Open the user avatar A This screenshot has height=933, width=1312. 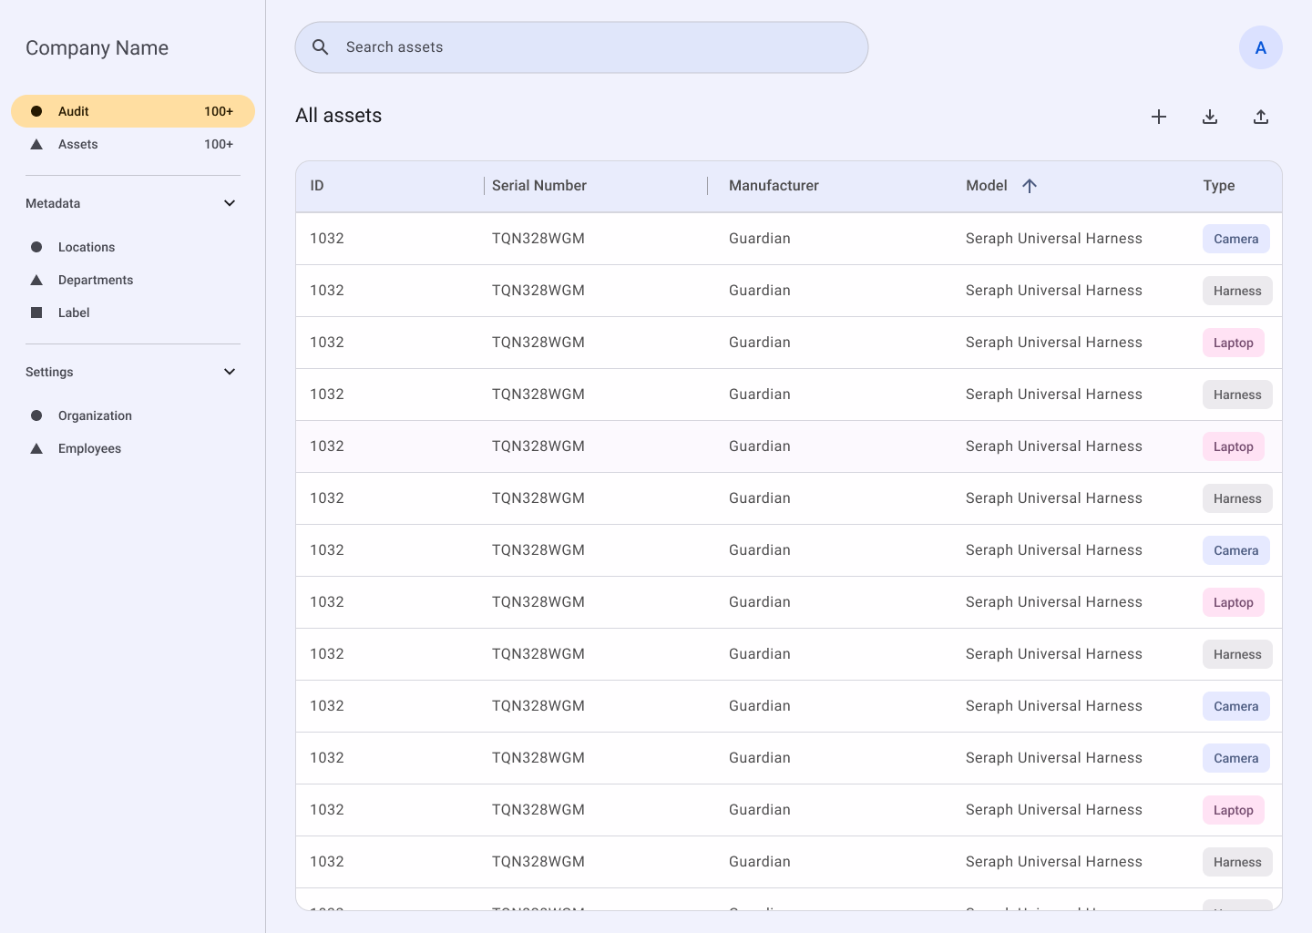tap(1261, 47)
